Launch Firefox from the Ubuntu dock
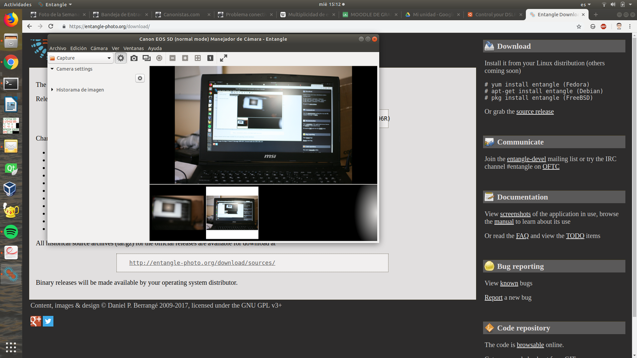The image size is (637, 358). pos(11,19)
